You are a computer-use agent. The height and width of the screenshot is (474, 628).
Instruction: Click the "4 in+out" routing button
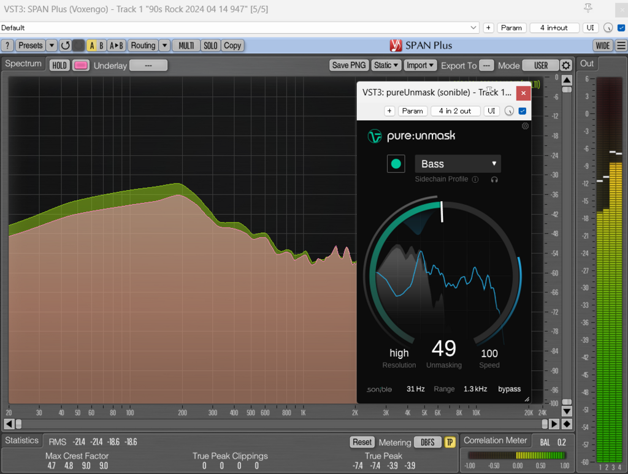pos(554,28)
